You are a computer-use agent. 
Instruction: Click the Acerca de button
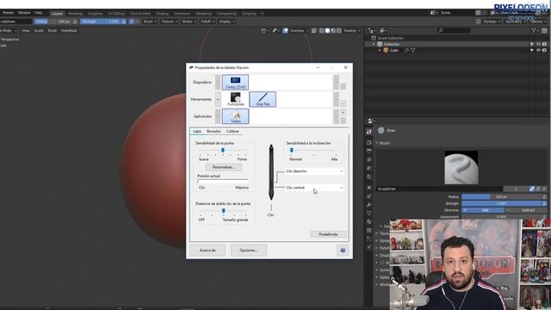pyautogui.click(x=207, y=251)
